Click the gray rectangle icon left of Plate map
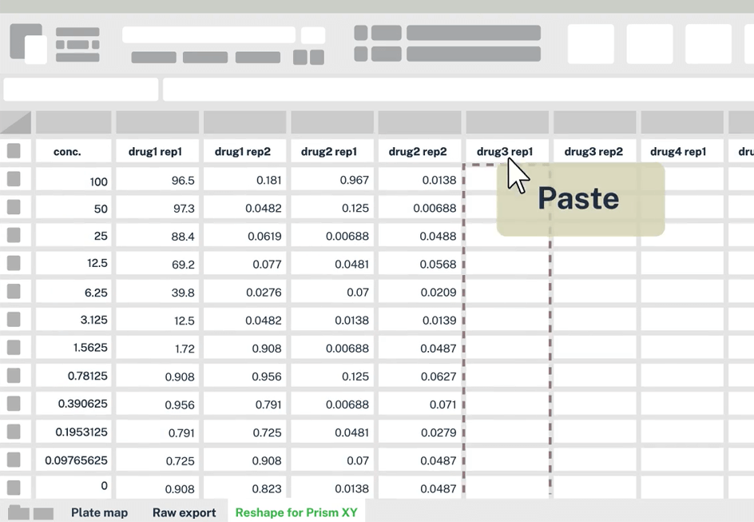The height and width of the screenshot is (522, 754). (x=44, y=513)
